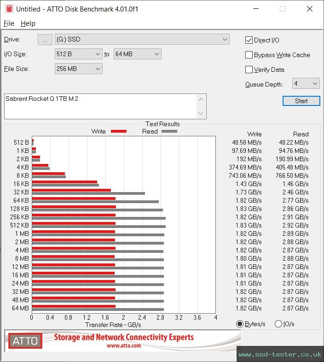This screenshot has height=362, width=324.
Task: Click the 1.80 GB/s write value
Action: click(249, 258)
